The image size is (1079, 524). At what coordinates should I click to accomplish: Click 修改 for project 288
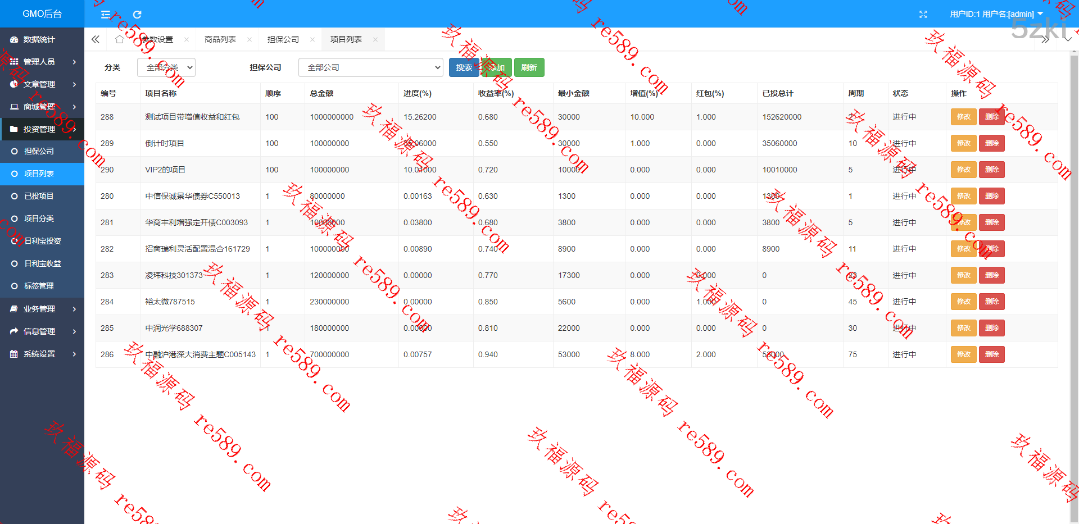coord(963,117)
